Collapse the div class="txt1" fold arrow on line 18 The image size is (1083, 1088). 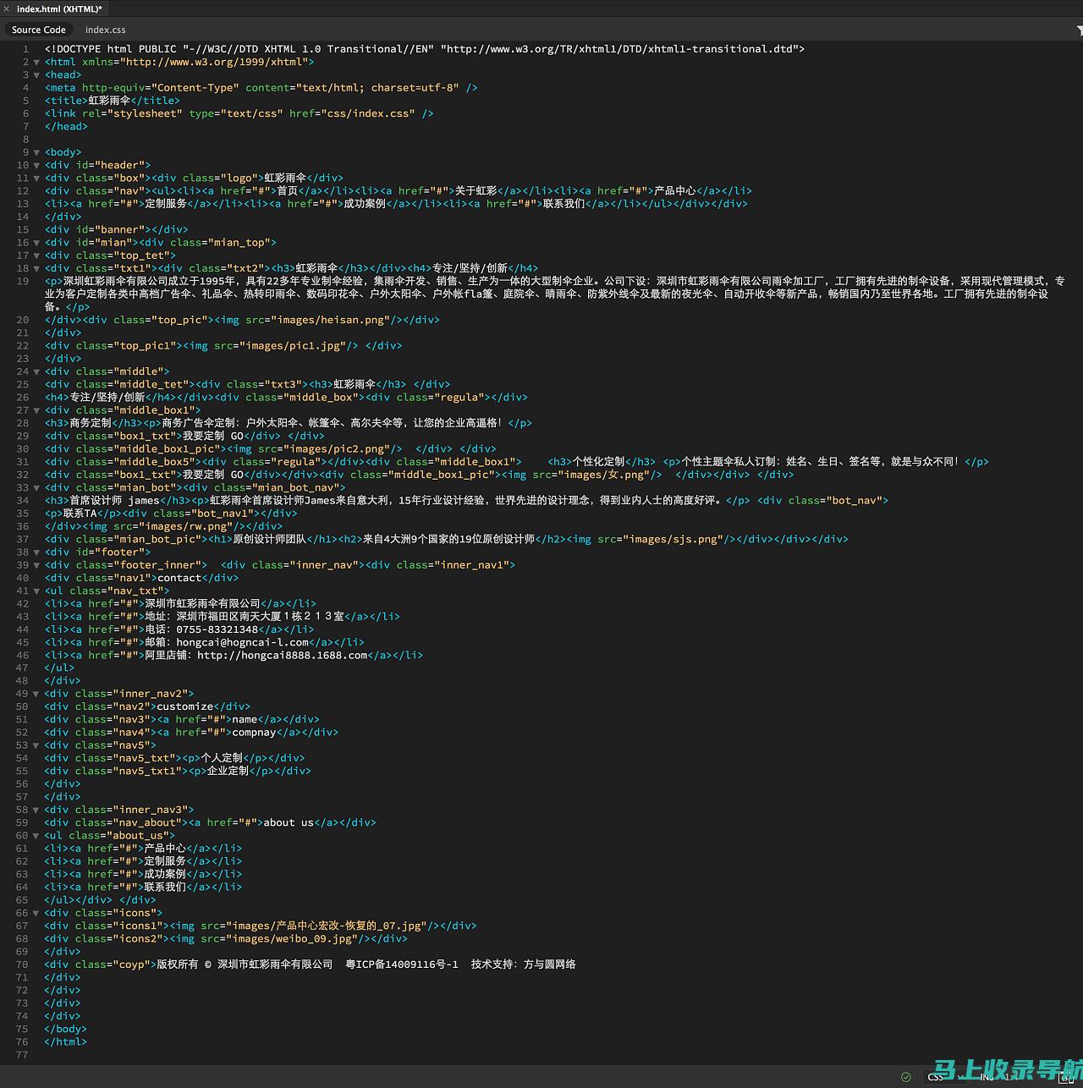(36, 268)
